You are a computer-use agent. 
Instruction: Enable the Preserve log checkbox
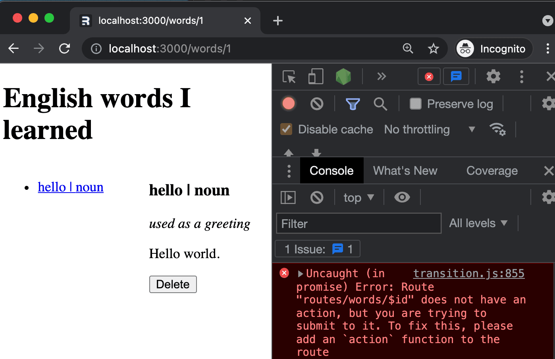(x=415, y=104)
